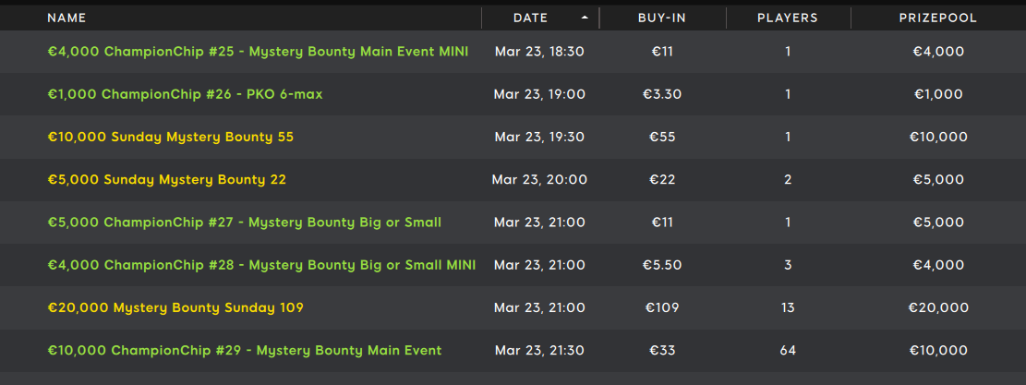Click the €3.30 buy-in cell

coord(662,94)
